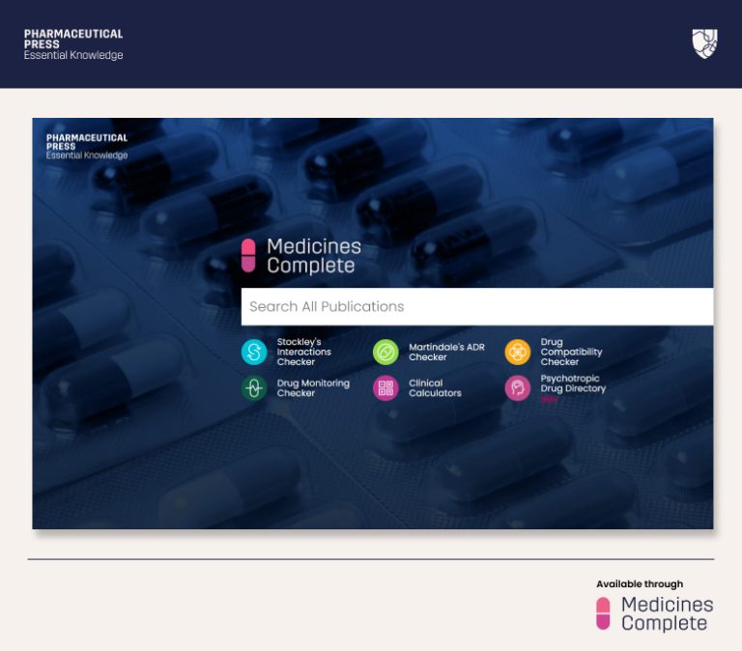Select the pink Psychotropic Drug Directory head icon
The height and width of the screenshot is (651, 742).
pyautogui.click(x=518, y=388)
